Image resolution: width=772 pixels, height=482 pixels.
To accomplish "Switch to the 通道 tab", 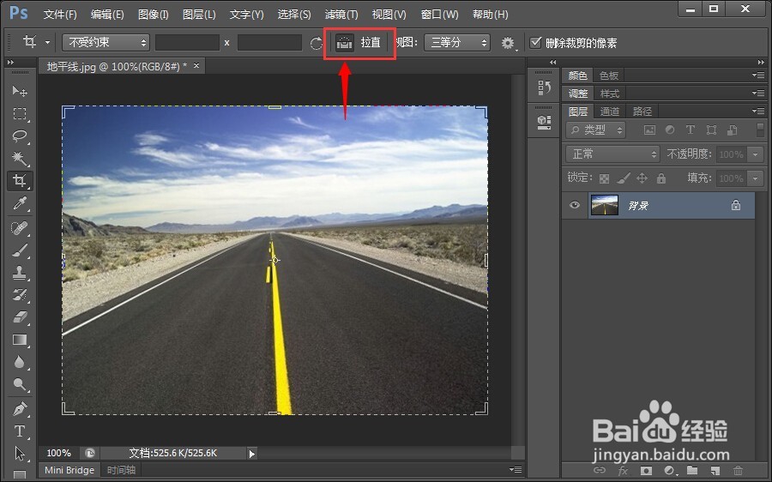I will coord(610,111).
